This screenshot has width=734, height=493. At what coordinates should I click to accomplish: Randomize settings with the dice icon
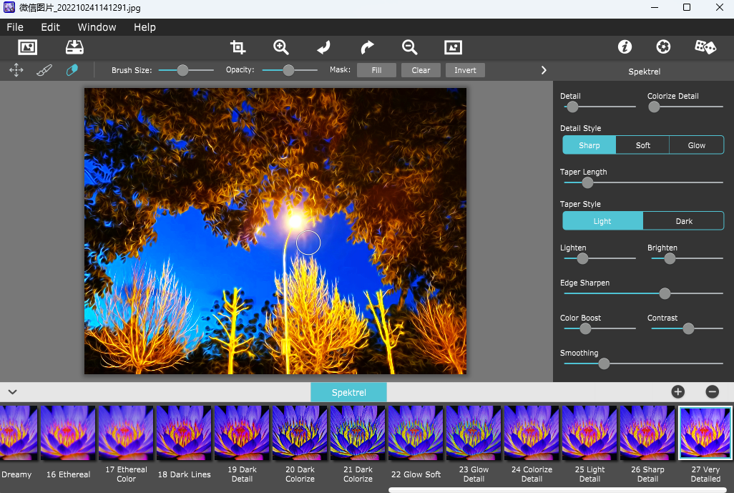[705, 47]
